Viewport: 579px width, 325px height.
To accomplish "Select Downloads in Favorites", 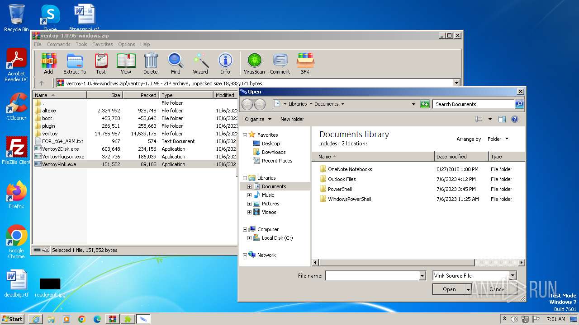I will pos(274,152).
